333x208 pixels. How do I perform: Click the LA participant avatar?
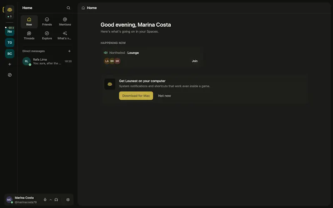click(107, 61)
